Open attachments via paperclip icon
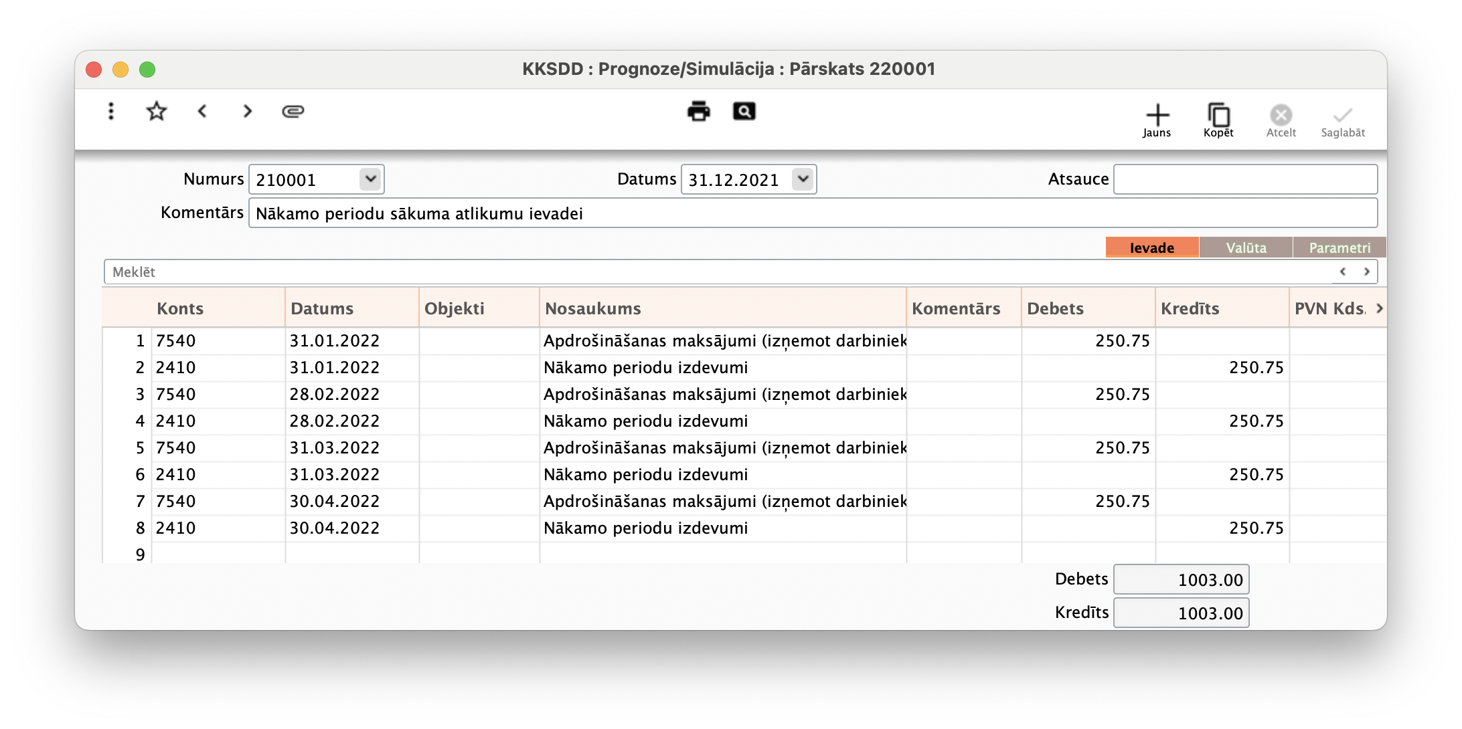The width and height of the screenshot is (1462, 729). 293,111
